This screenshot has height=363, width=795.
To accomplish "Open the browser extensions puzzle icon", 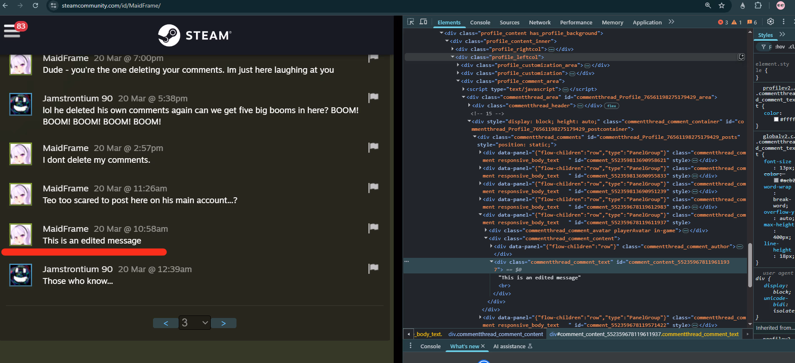I will (x=758, y=5).
